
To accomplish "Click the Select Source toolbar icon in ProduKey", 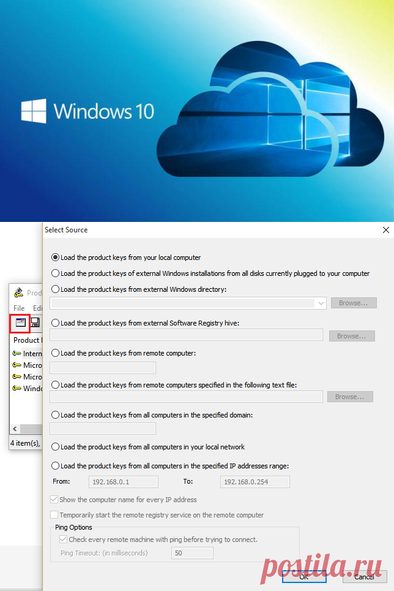I will 20,322.
